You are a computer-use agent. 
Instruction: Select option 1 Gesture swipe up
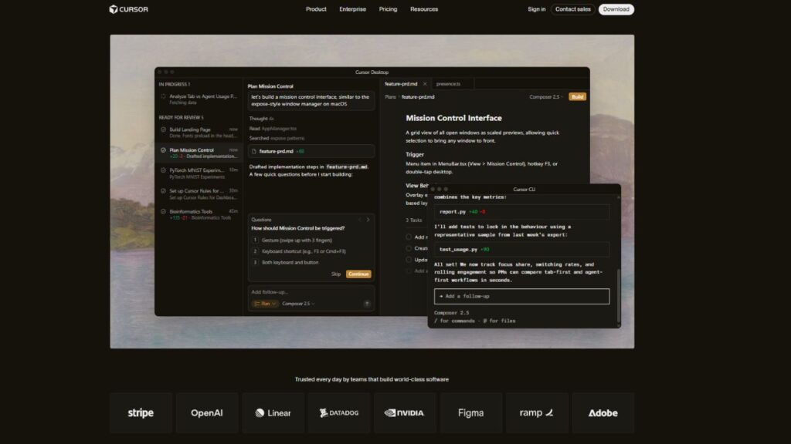click(x=311, y=240)
